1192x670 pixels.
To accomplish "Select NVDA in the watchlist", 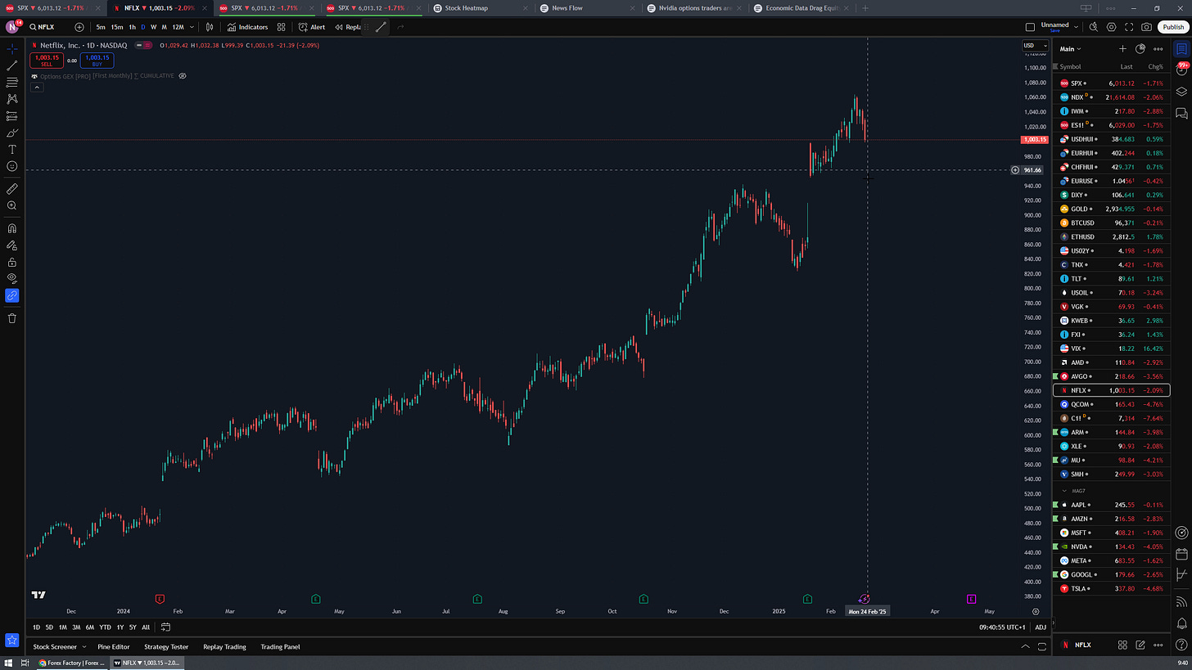I will [1112, 546].
